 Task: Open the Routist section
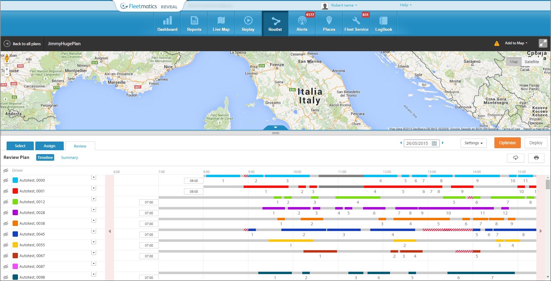coord(275,24)
